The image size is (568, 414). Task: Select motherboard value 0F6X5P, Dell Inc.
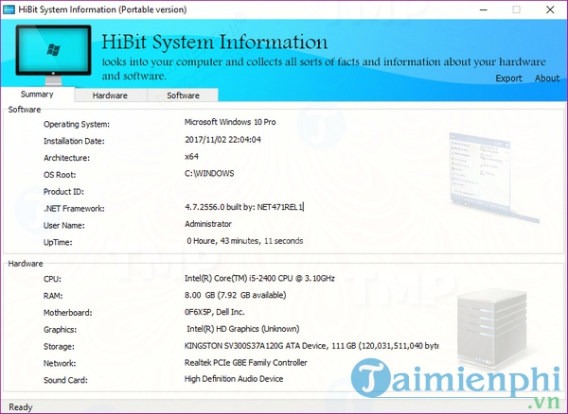point(215,312)
